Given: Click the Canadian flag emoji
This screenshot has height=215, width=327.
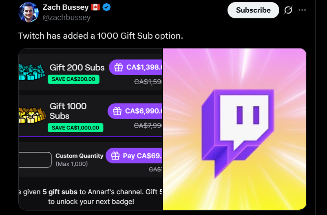Looking at the screenshot, I should click(x=95, y=7).
